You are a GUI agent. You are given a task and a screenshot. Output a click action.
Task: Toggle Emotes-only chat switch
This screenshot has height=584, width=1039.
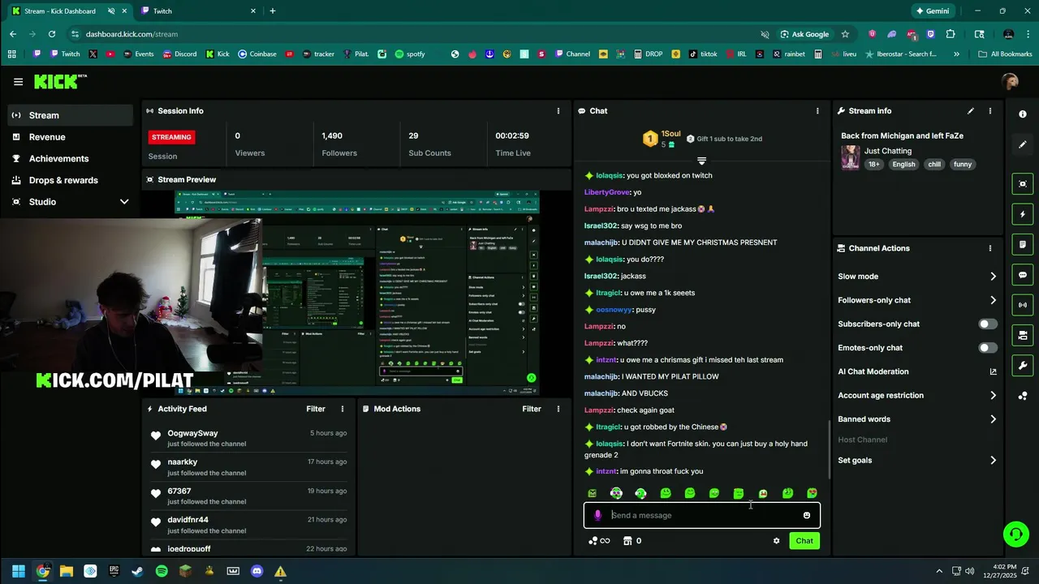click(988, 348)
